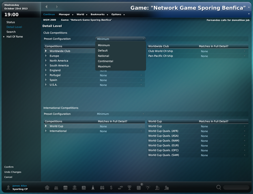The width and height of the screenshot is (253, 194).
Task: Open the finances dollar icon
Action: tap(111, 188)
